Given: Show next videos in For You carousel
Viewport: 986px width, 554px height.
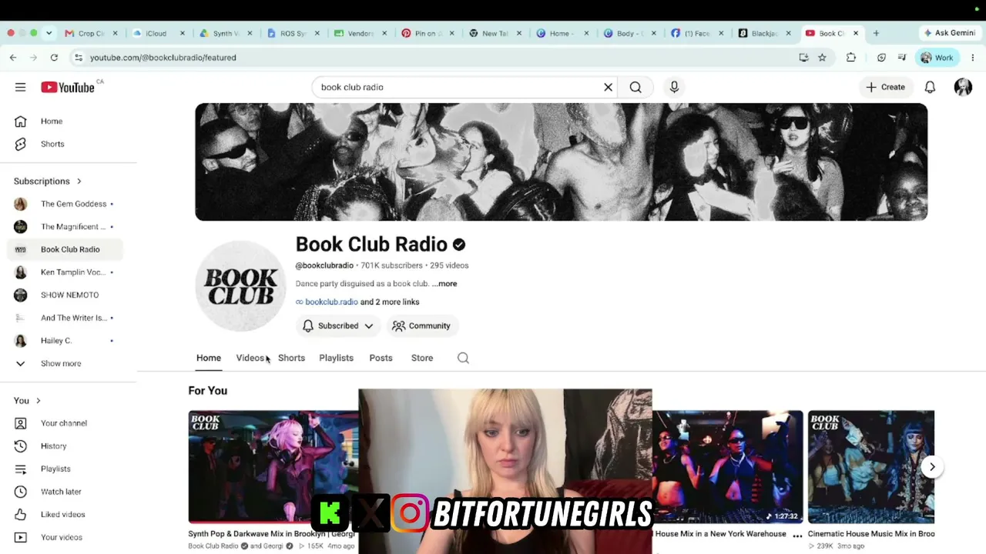Looking at the screenshot, I should tap(932, 467).
